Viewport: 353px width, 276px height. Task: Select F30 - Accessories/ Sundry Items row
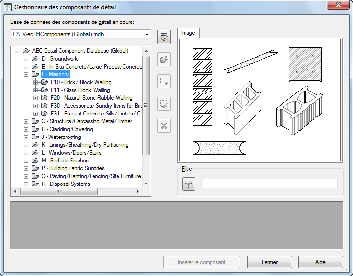coord(96,106)
